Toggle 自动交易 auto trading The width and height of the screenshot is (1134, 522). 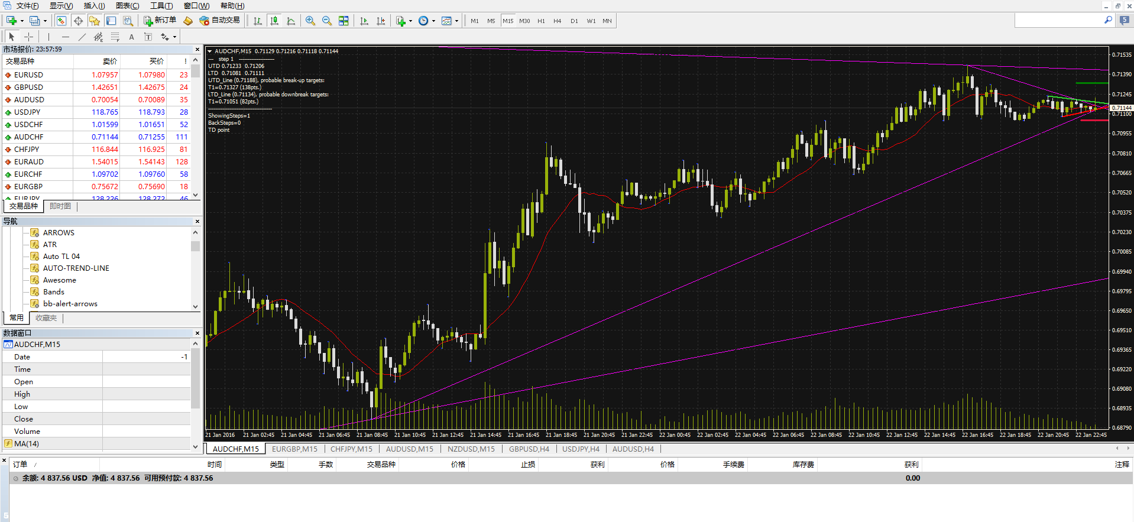220,21
